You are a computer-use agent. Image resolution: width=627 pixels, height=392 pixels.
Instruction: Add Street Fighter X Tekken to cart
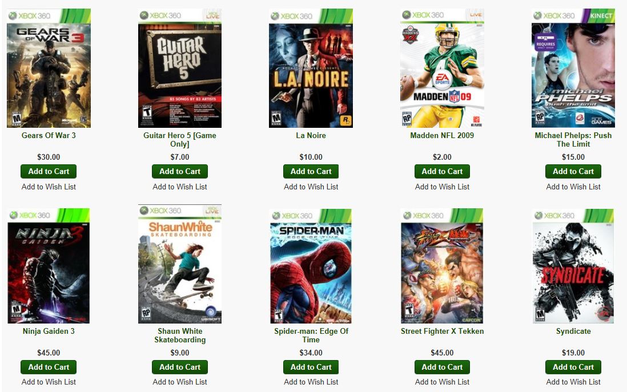click(442, 367)
